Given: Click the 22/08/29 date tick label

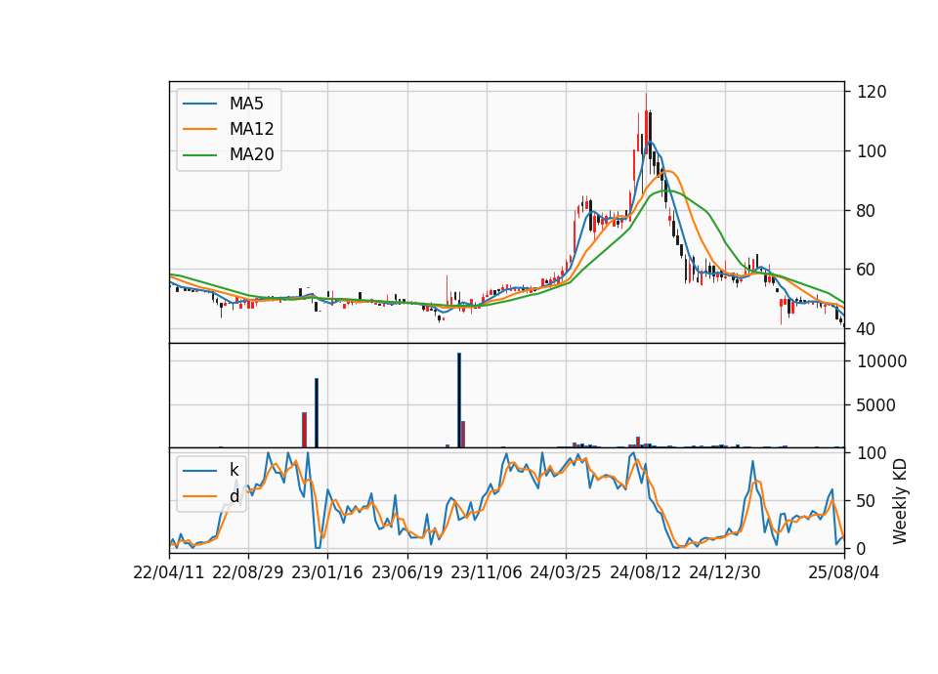Looking at the screenshot, I should pyautogui.click(x=247, y=572).
